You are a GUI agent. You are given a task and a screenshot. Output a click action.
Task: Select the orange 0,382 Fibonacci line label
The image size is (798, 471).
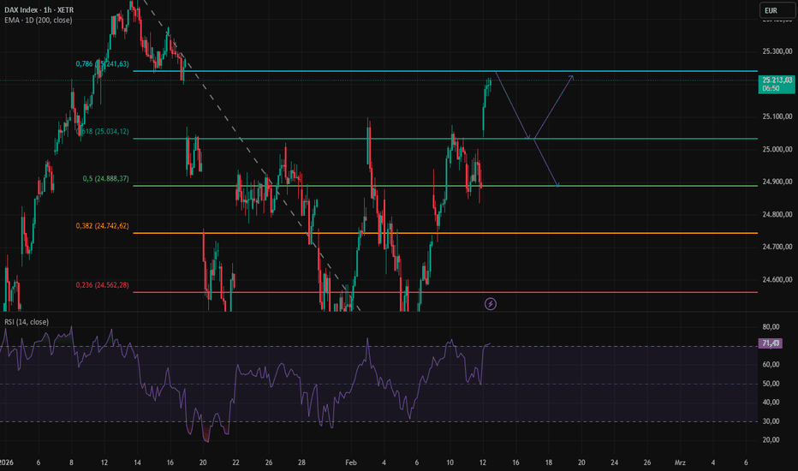(102, 225)
